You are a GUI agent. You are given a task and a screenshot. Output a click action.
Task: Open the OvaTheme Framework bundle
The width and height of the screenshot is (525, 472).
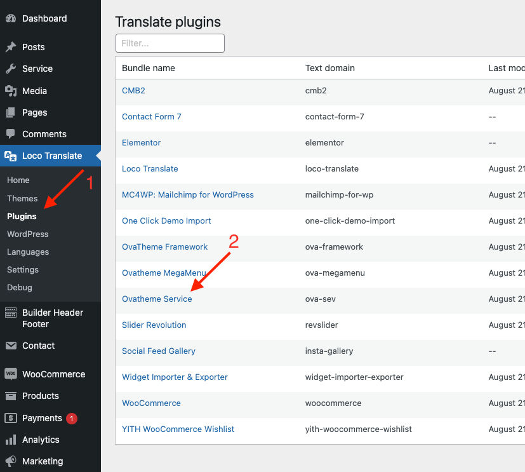164,247
